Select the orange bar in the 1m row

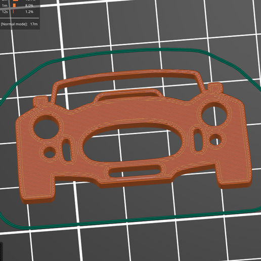(x=14, y=6)
